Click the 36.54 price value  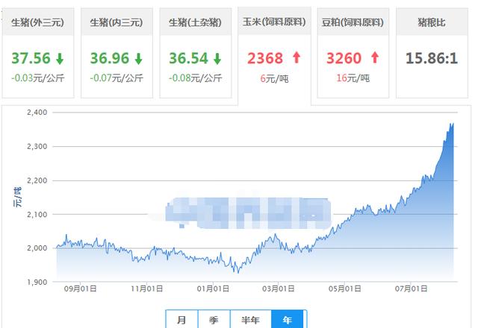[x=188, y=58]
